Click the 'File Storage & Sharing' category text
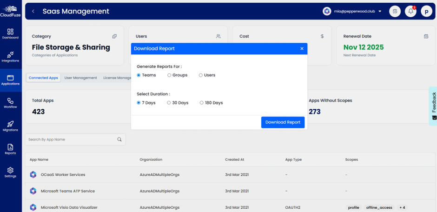Screen dimensions: 437x212 point(71,47)
